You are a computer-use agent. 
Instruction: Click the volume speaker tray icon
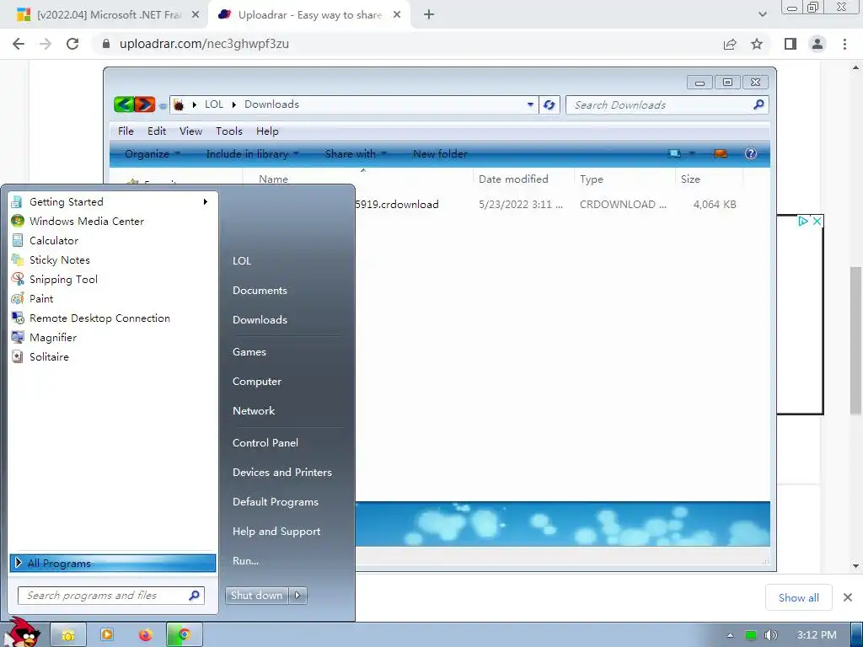(770, 635)
